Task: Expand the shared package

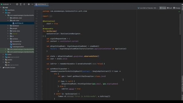Action: (x=8, y=34)
